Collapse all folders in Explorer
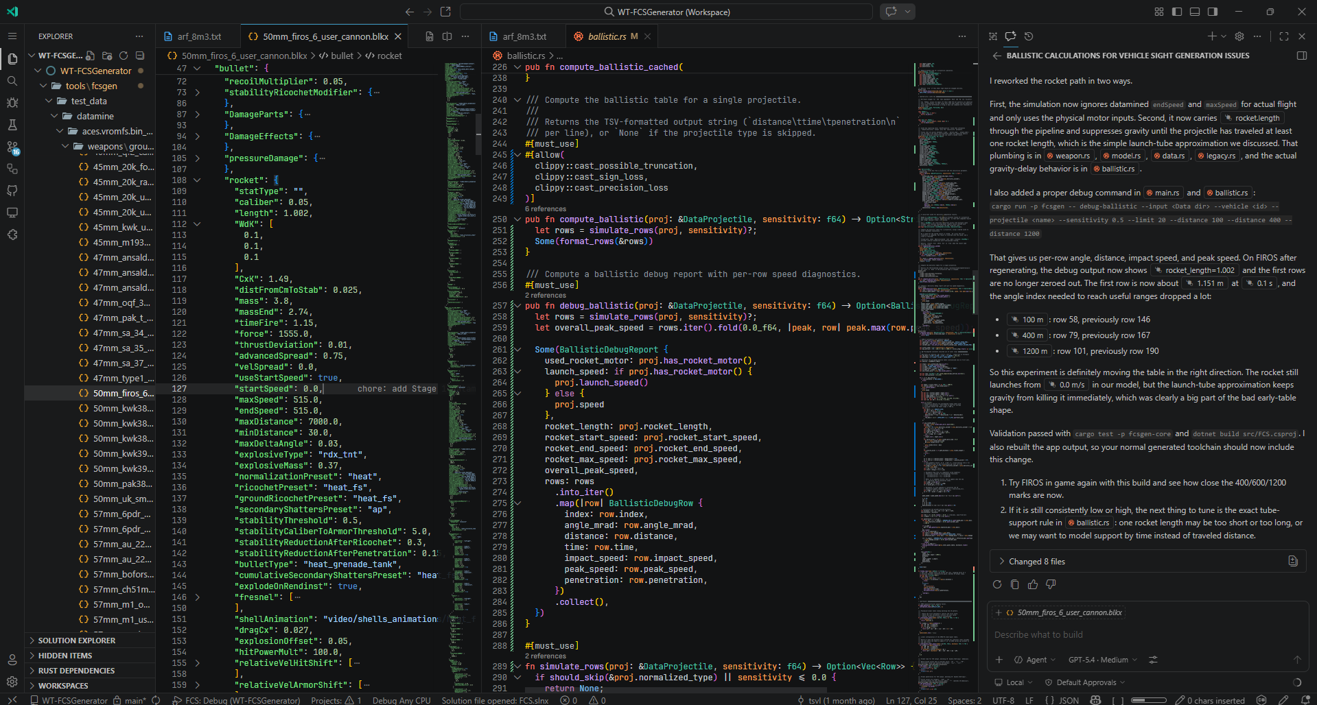Image resolution: width=1317 pixels, height=705 pixels. coord(140,56)
